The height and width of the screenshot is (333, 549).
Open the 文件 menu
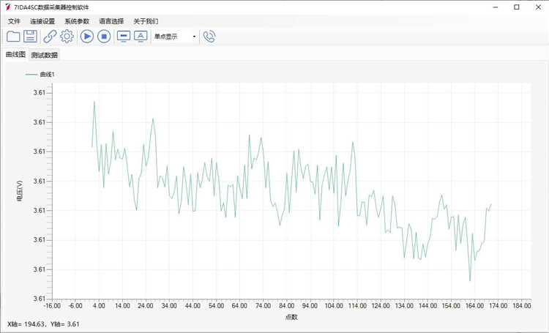point(14,21)
